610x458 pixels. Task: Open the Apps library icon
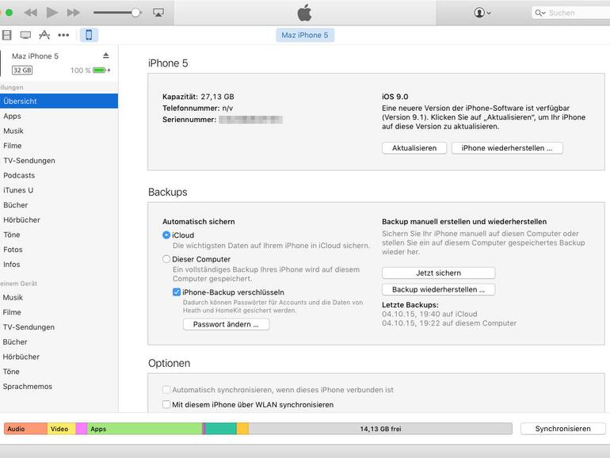tap(44, 35)
